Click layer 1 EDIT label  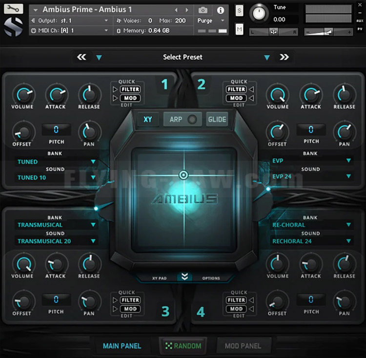[x=126, y=105]
